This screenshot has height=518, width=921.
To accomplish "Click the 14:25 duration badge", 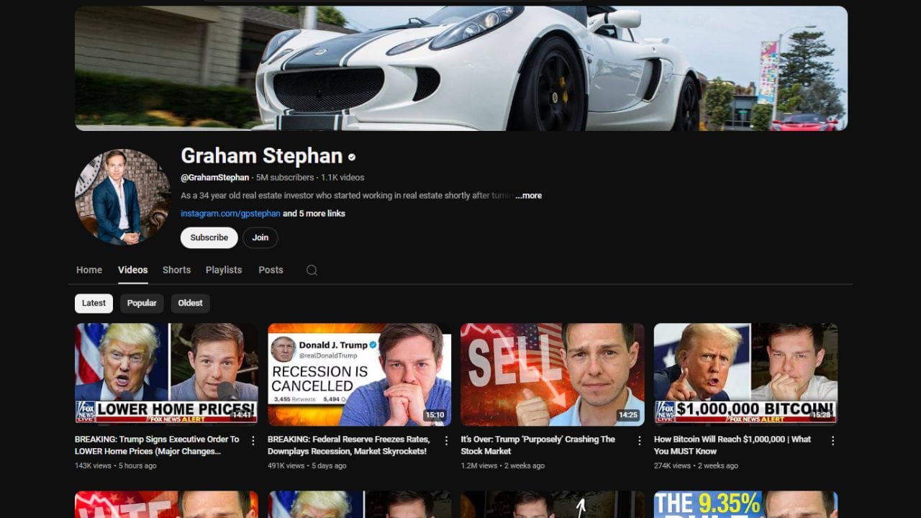I will click(x=628, y=415).
